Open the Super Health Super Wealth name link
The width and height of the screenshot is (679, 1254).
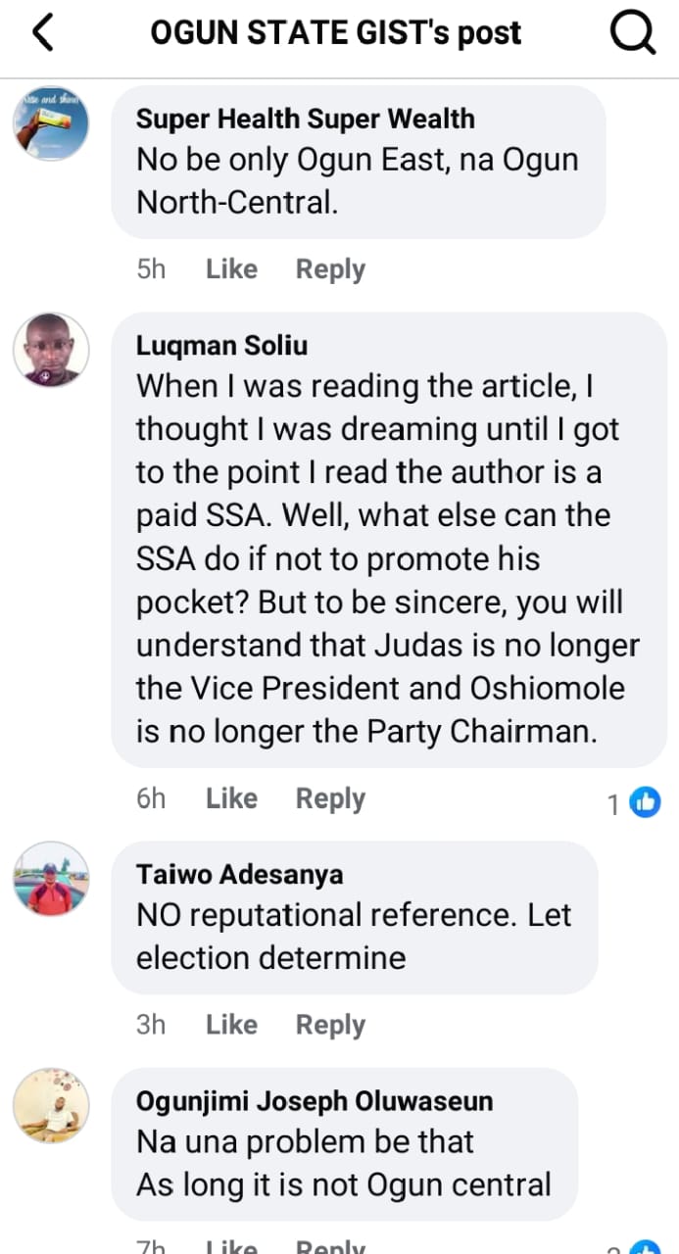(305, 120)
